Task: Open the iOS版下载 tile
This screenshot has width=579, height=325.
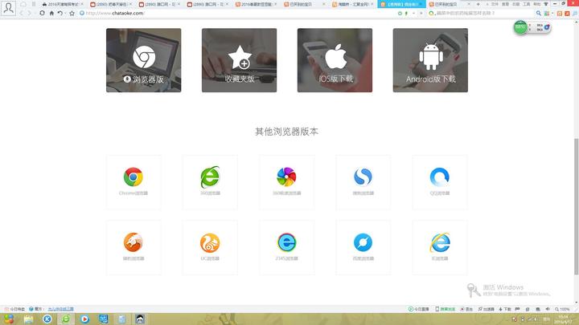Action: pos(335,60)
